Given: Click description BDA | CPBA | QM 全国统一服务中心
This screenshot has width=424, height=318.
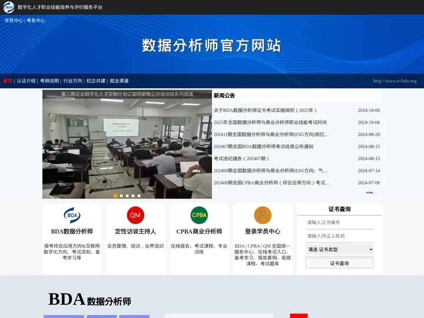Looking at the screenshot, I should [263, 255].
